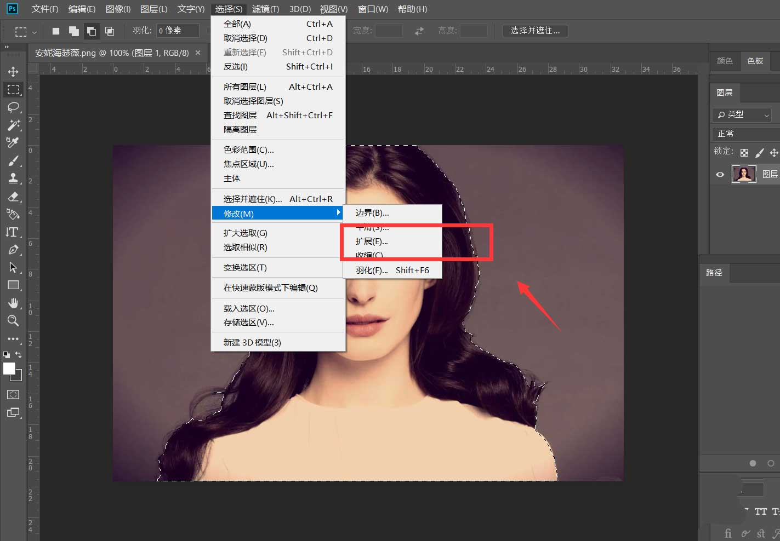Click the 图层 1 layer thumbnail
This screenshot has width=780, height=541.
[x=744, y=174]
